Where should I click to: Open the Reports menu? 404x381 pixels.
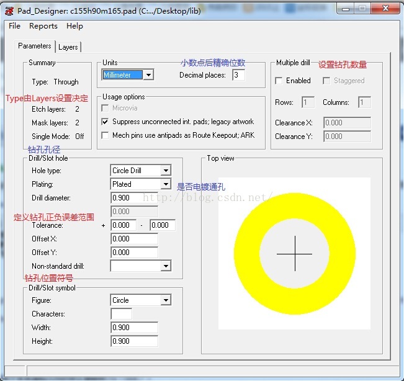pyautogui.click(x=43, y=26)
